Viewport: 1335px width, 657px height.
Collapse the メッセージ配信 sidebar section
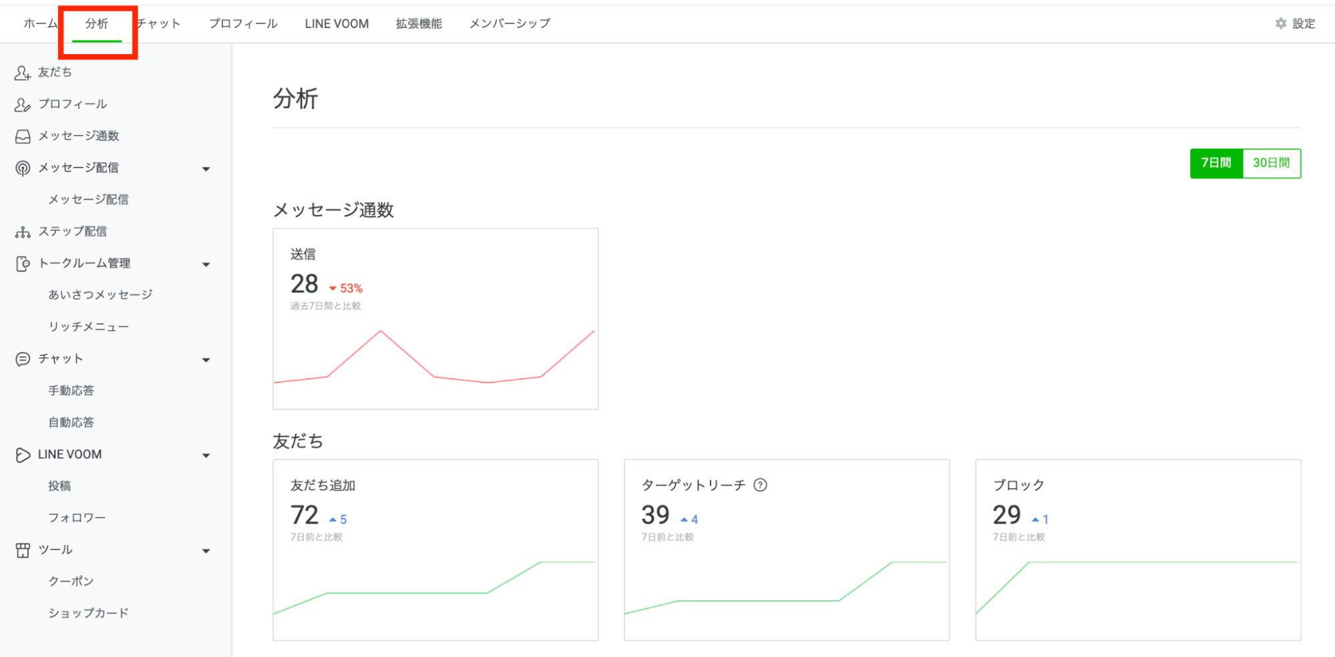(206, 169)
